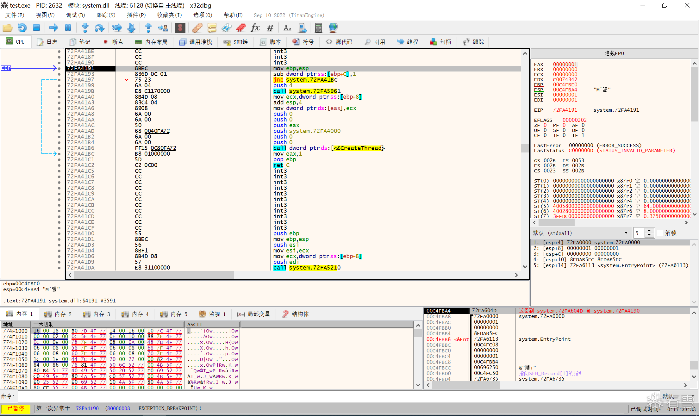699x416 pixels.
Task: Switch to the 内存布局 tab
Action: point(151,42)
